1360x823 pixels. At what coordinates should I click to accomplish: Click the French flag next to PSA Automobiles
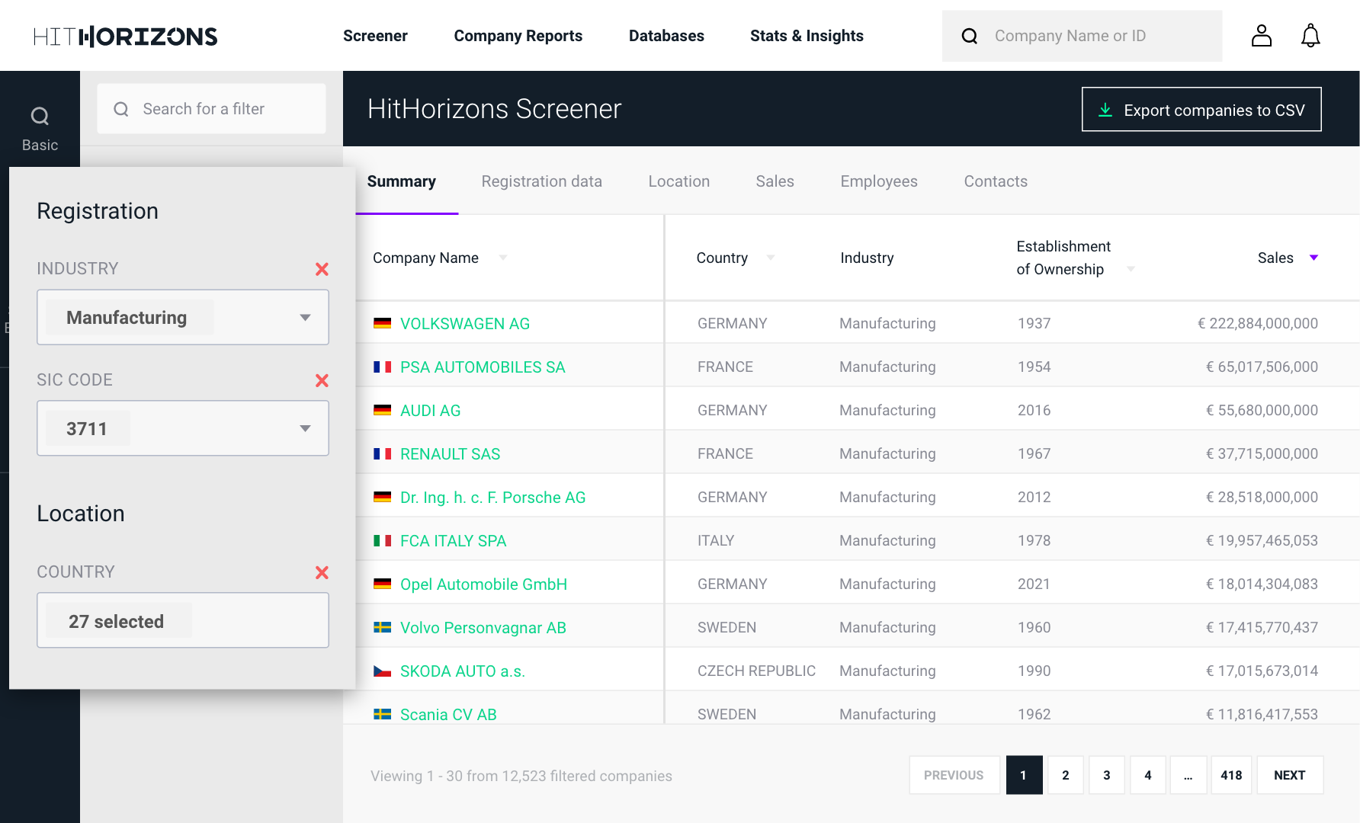click(382, 367)
